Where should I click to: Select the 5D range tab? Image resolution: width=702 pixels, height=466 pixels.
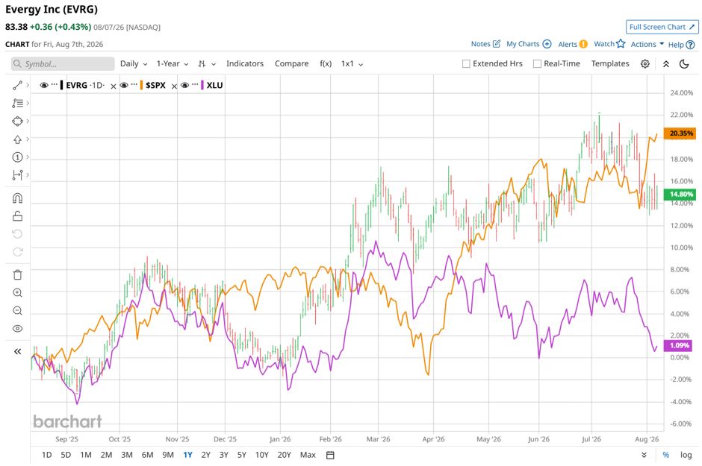pyautogui.click(x=66, y=455)
